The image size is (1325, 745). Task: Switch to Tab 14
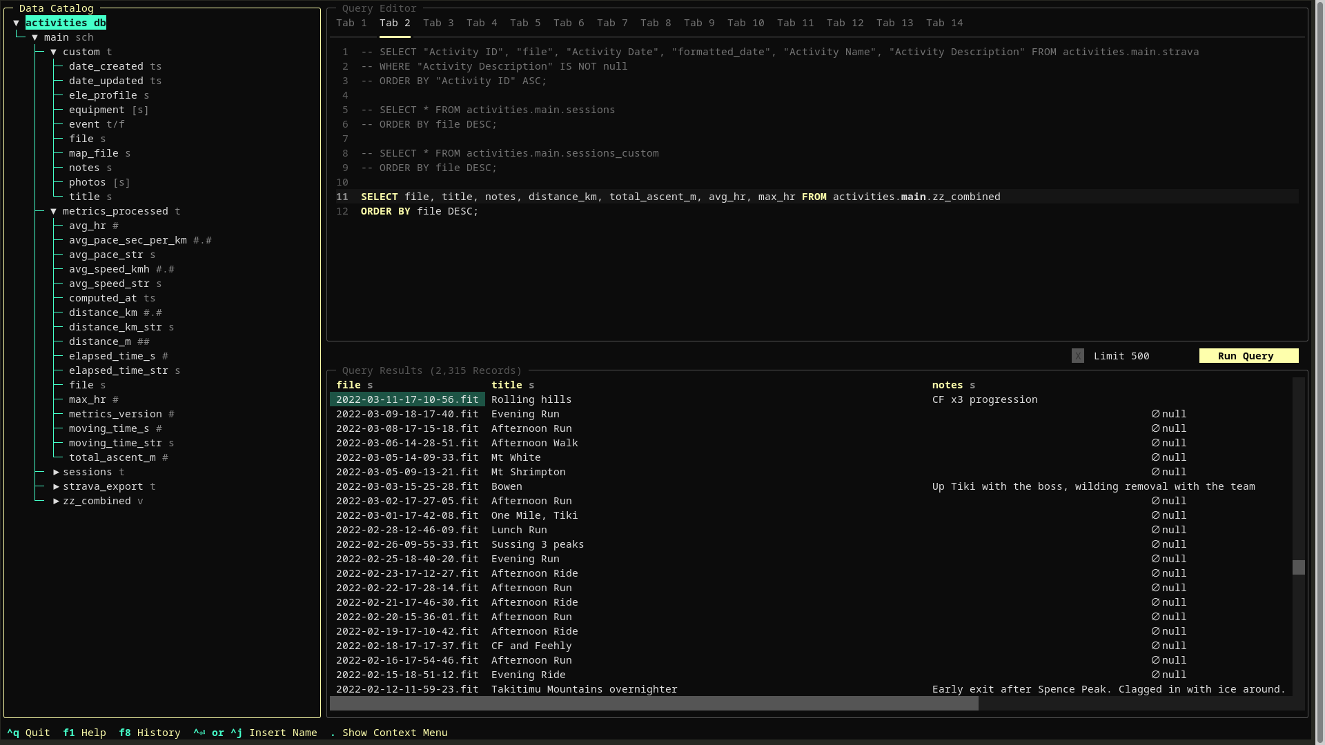point(943,23)
